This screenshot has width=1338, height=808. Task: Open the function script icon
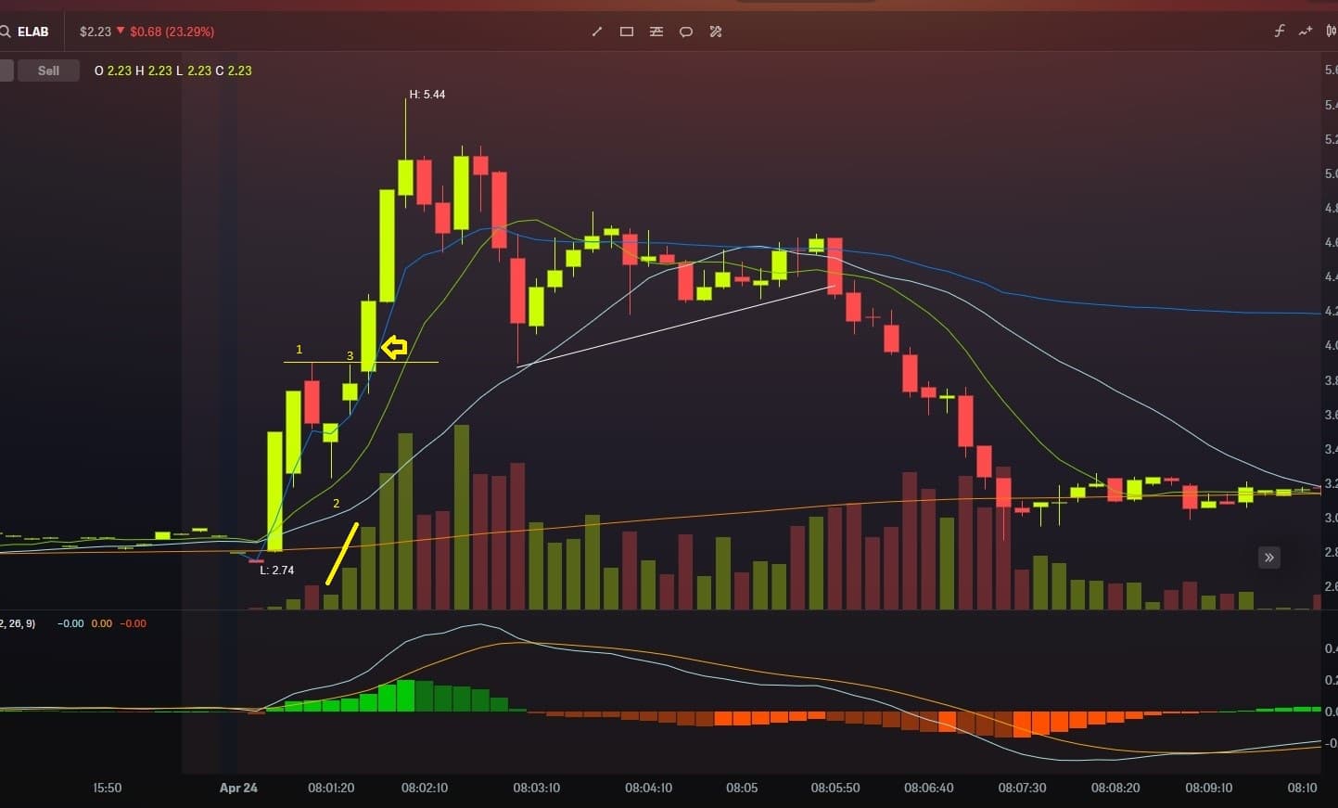1280,32
